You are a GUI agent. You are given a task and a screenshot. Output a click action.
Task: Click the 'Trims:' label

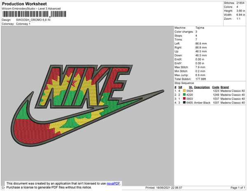tap(179, 40)
